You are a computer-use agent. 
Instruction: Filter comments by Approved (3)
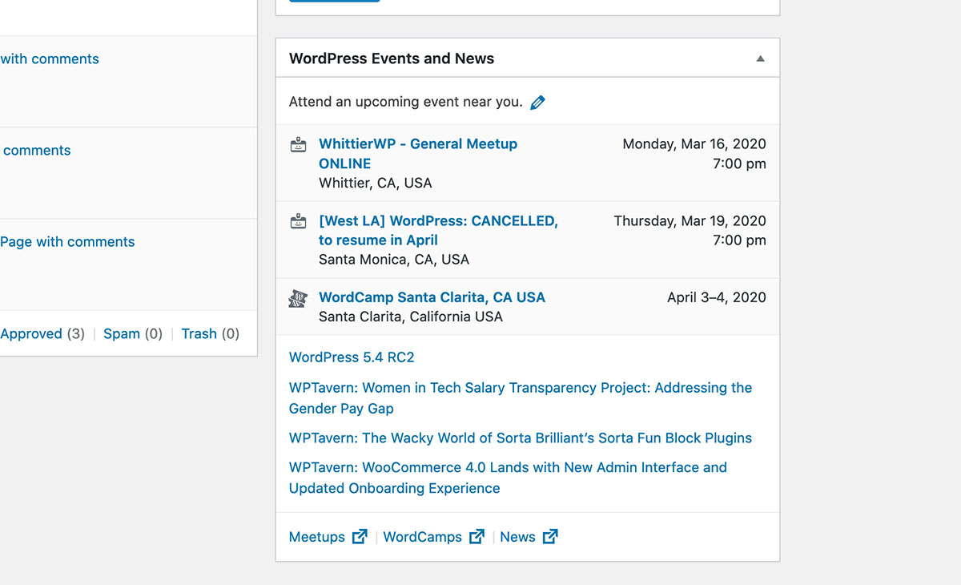click(42, 334)
